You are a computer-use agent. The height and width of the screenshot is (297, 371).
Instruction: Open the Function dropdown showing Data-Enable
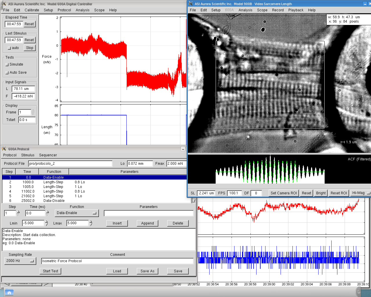[x=77, y=213]
